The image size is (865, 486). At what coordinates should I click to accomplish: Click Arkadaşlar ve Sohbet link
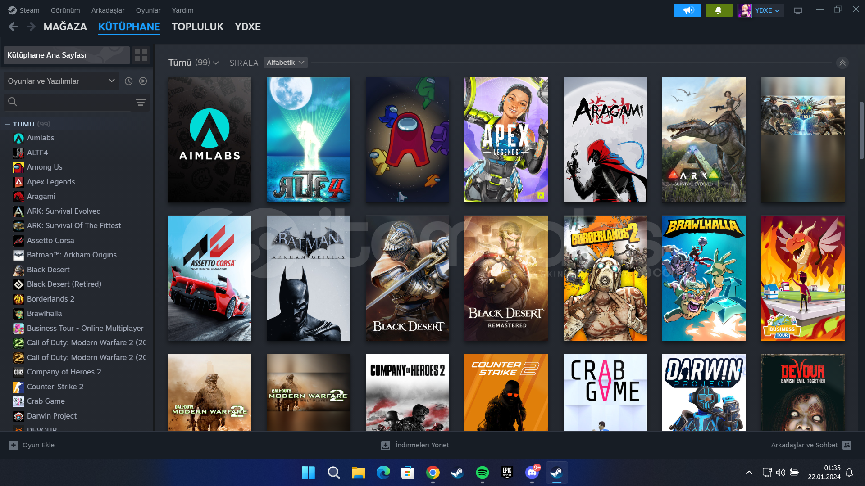[805, 445]
